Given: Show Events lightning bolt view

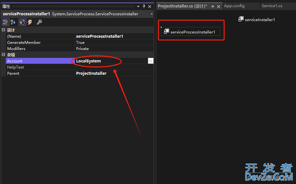Looking at the screenshot, I should click(x=30, y=22).
